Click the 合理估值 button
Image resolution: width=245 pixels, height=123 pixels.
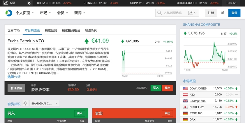coord(16,88)
